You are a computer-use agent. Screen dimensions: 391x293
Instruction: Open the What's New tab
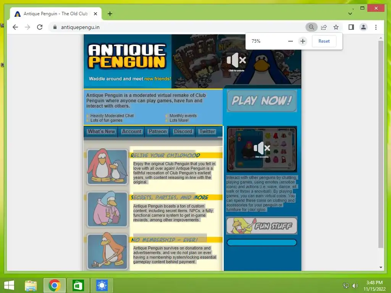coord(101,132)
